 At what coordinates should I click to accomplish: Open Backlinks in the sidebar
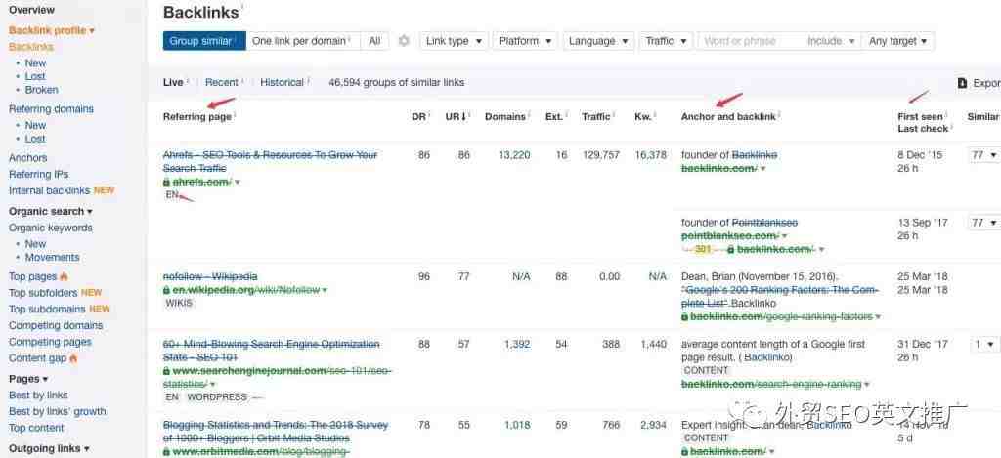click(31, 47)
